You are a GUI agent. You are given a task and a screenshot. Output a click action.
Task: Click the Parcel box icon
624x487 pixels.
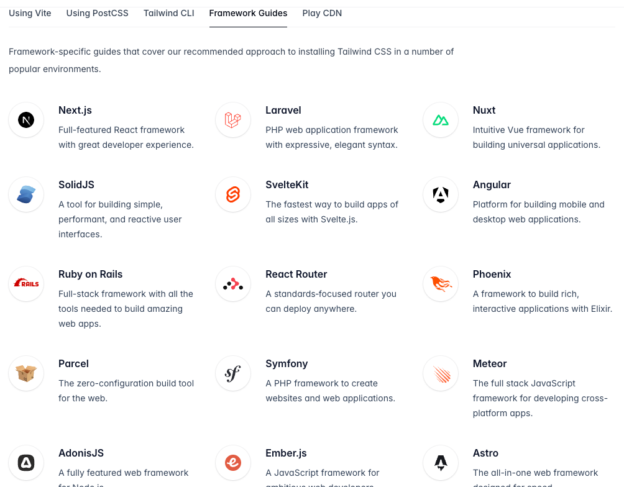(26, 373)
